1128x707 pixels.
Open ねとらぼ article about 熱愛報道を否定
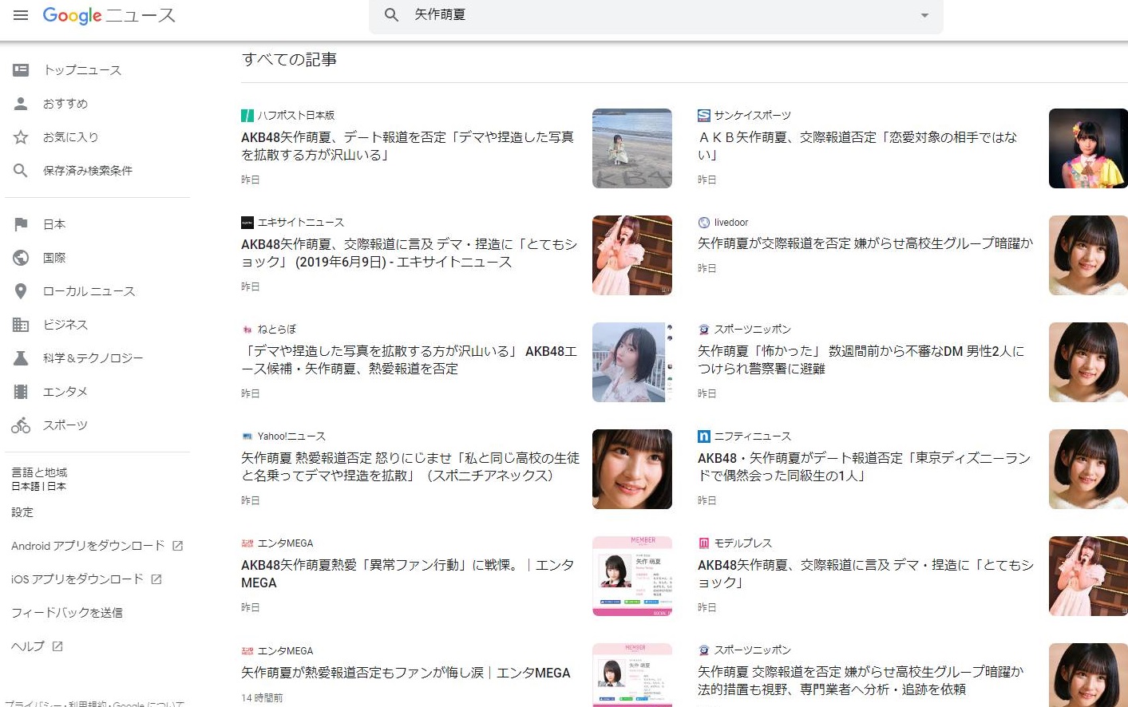coord(410,360)
